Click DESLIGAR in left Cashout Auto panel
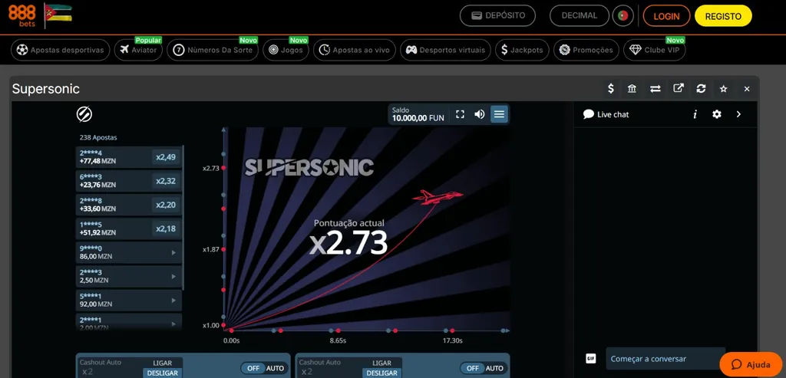This screenshot has height=378, width=786. [x=163, y=373]
